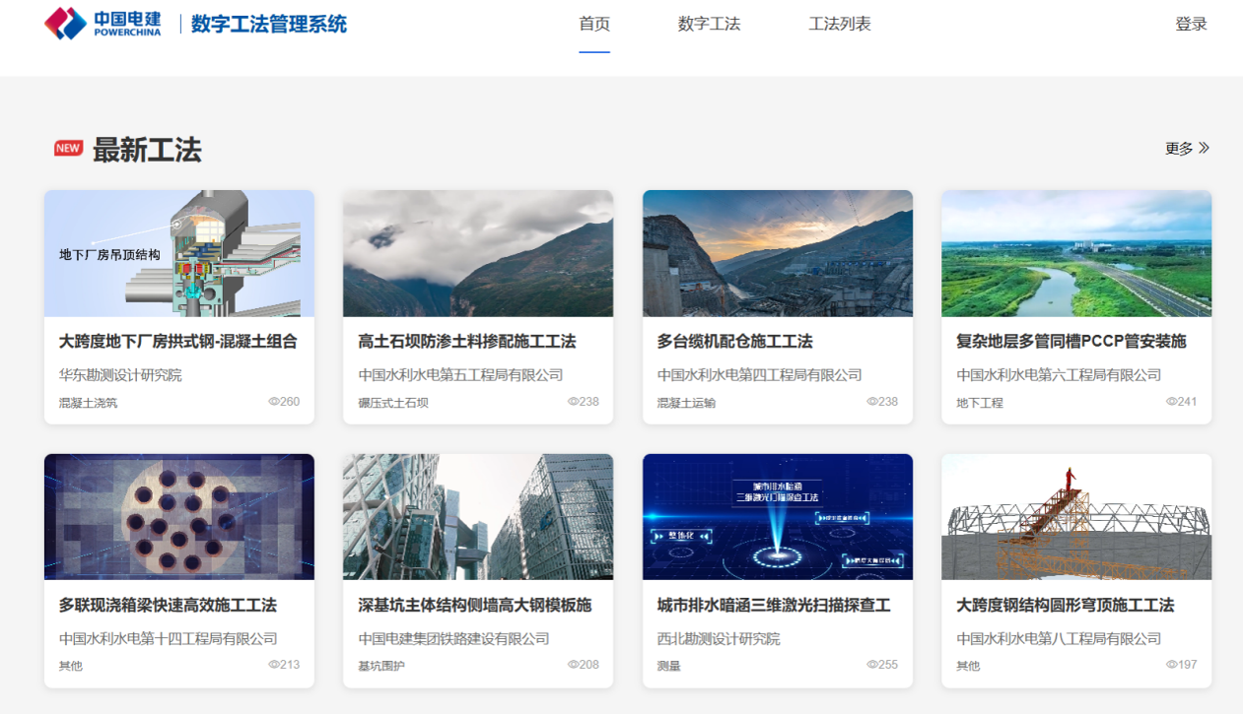Click the eye icon beside 208 views
Viewport: 1243px width, 714px height.
pos(573,665)
